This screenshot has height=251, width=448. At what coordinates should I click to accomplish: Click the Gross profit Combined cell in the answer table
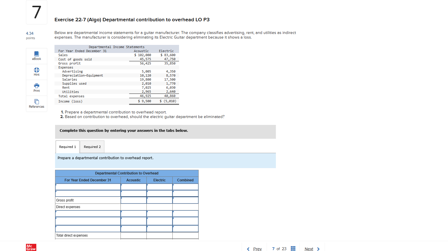pos(186,200)
